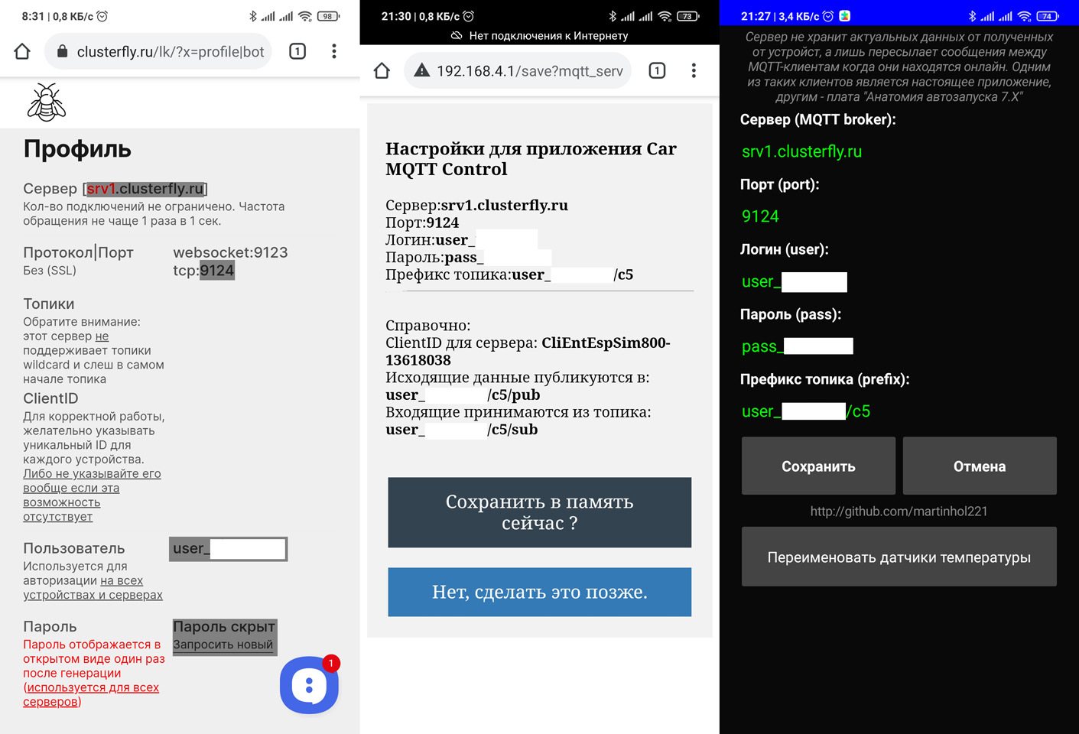Select websocket:9123 port value
1079x734 pixels.
[230, 252]
